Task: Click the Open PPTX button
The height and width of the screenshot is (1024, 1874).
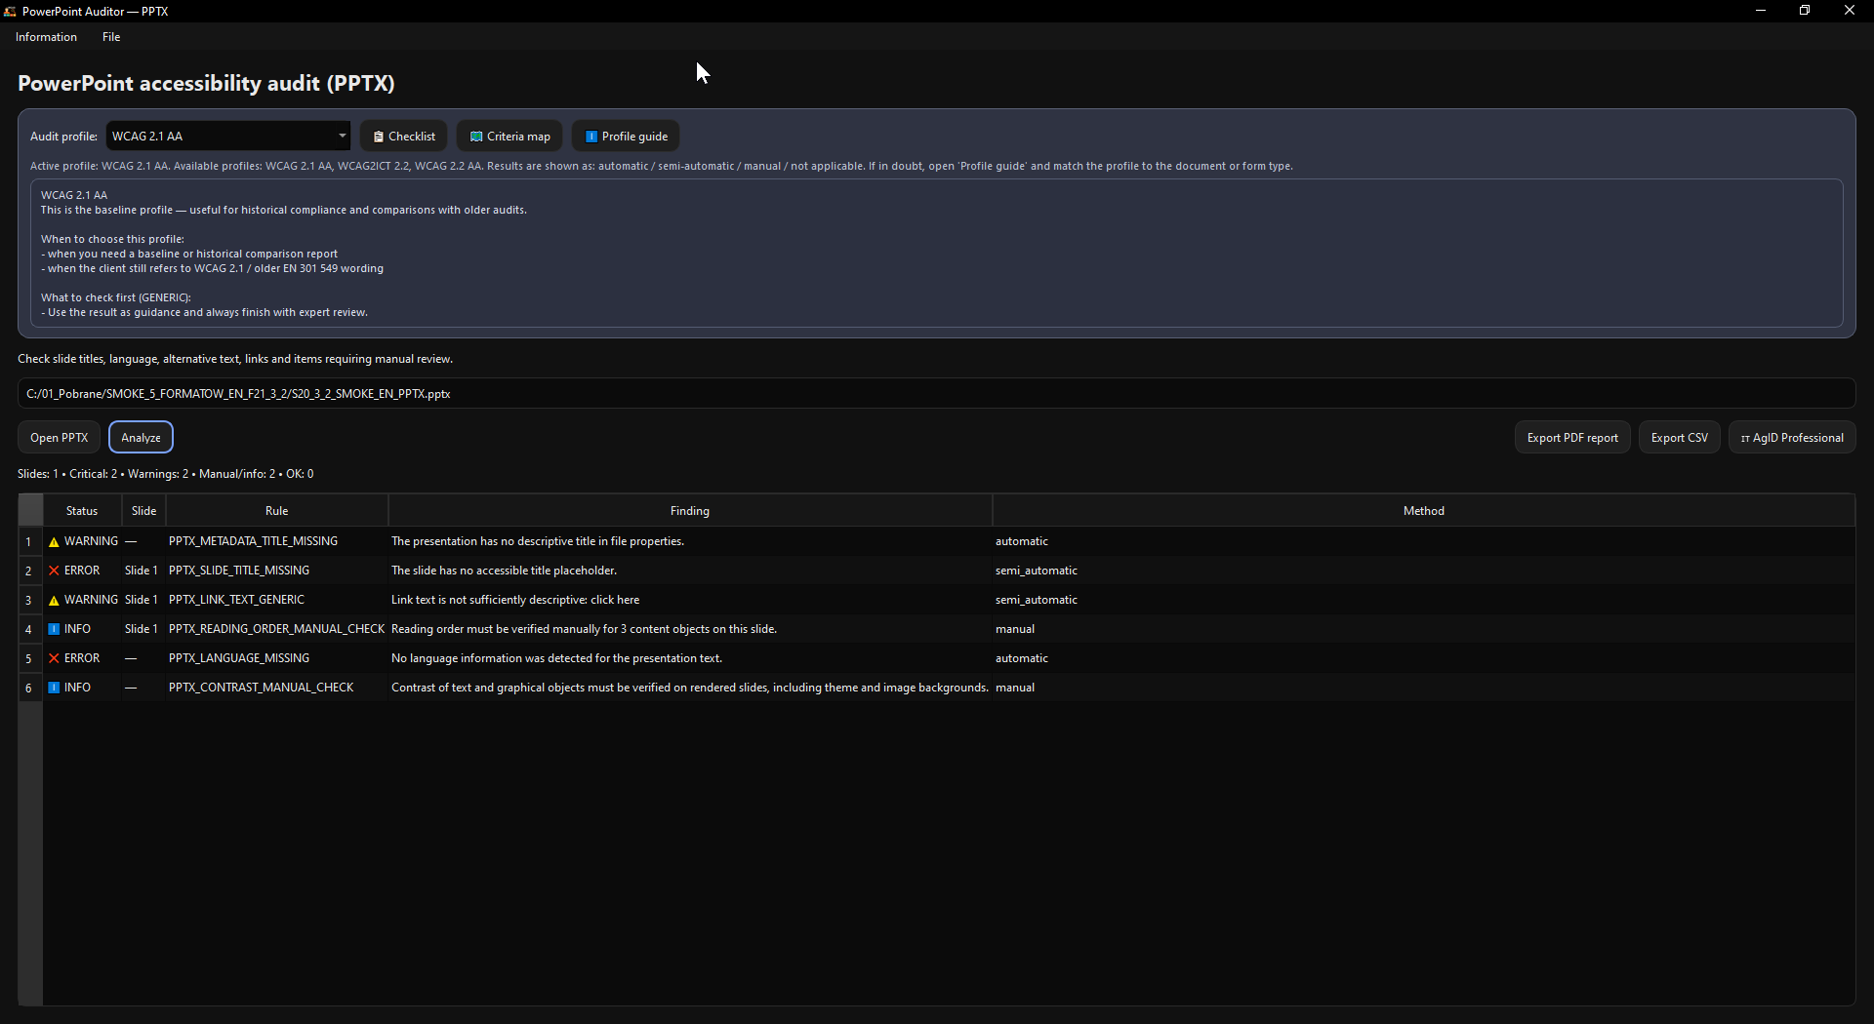Action: click(59, 438)
